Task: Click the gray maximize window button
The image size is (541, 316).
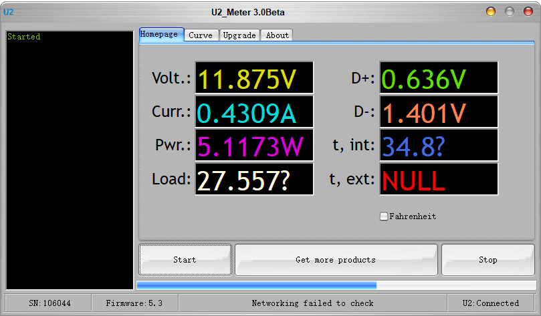Action: click(510, 11)
